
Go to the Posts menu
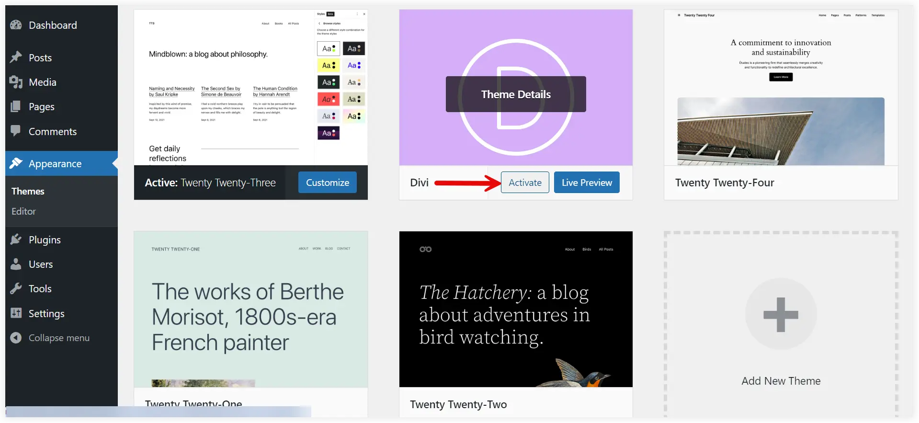point(61,57)
